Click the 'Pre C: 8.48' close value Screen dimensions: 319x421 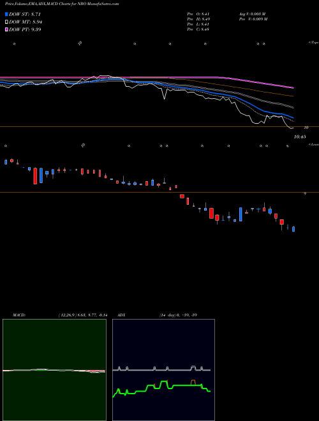pos(198,29)
